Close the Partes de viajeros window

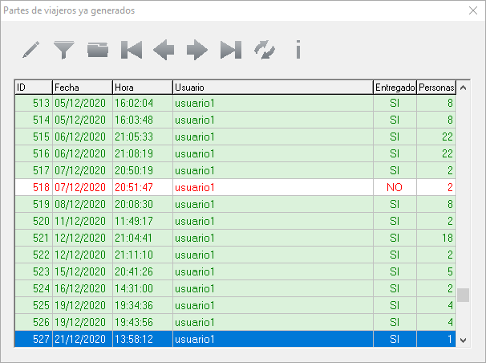pos(472,10)
